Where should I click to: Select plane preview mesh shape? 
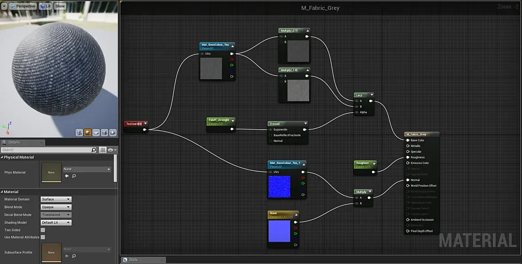(x=96, y=133)
